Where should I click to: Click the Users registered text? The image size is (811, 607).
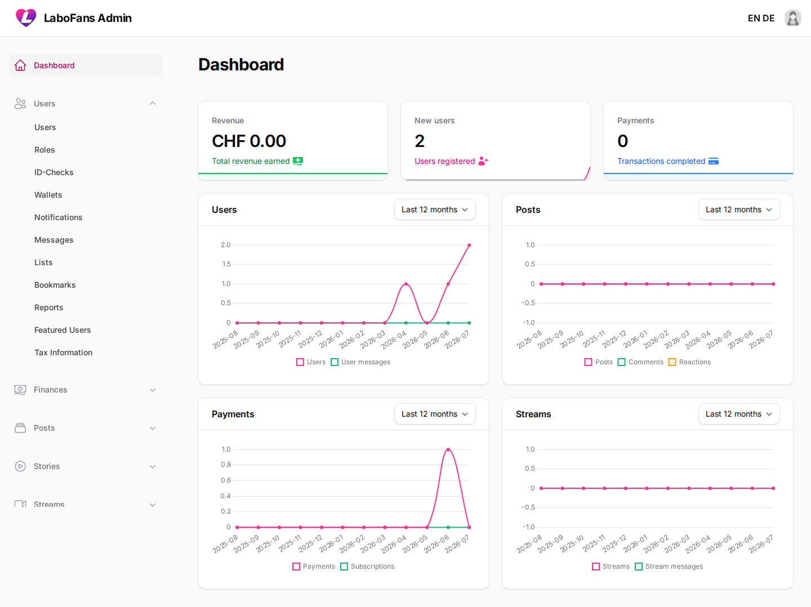pos(445,161)
